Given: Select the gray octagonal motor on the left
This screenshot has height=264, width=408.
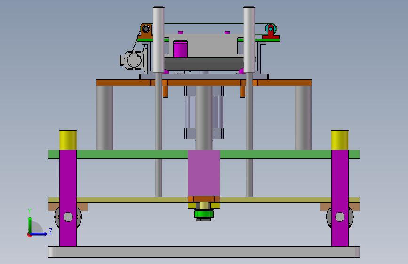Looking at the screenshot, I should pos(134,60).
